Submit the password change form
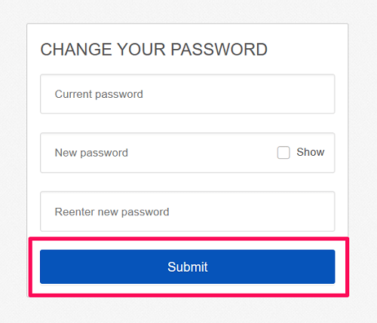Screen dimensions: 377x323 tap(188, 267)
